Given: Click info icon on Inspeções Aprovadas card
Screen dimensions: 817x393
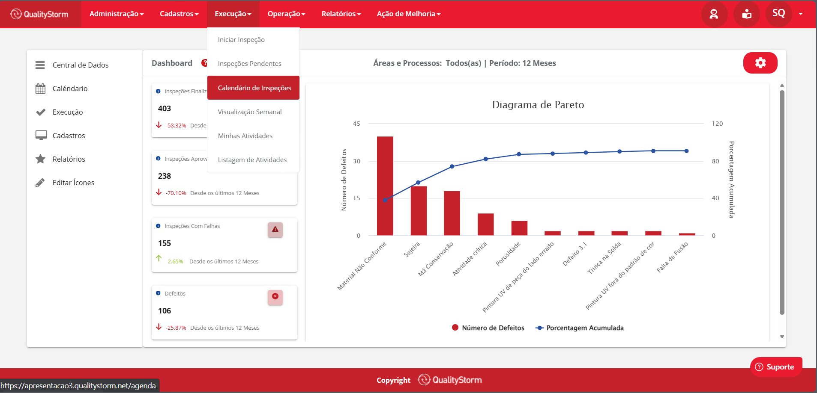Looking at the screenshot, I should coord(158,159).
